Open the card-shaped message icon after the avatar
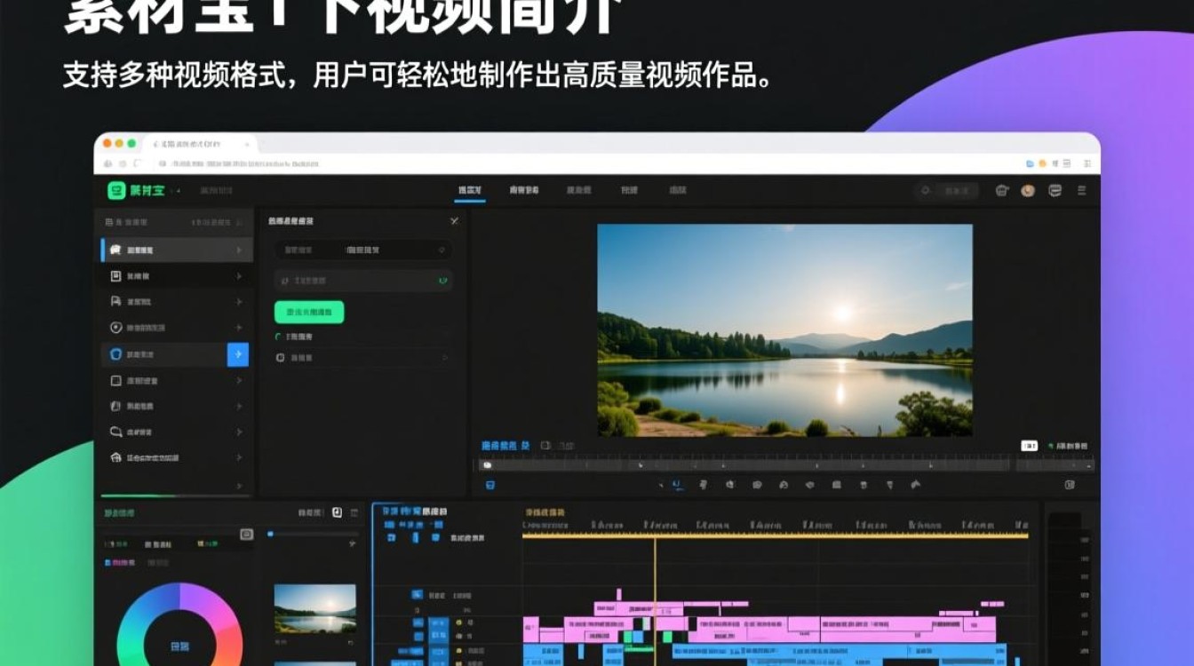The height and width of the screenshot is (666, 1194). click(x=1055, y=190)
